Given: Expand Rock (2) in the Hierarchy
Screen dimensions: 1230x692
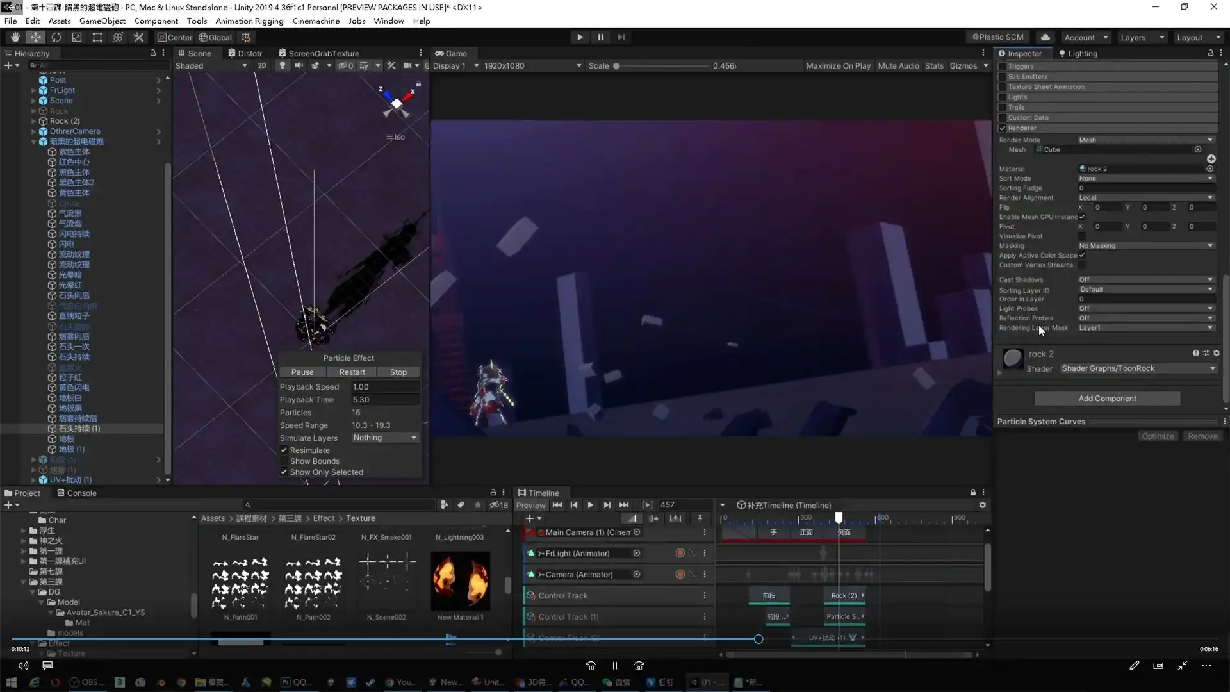Looking at the screenshot, I should click(x=33, y=120).
